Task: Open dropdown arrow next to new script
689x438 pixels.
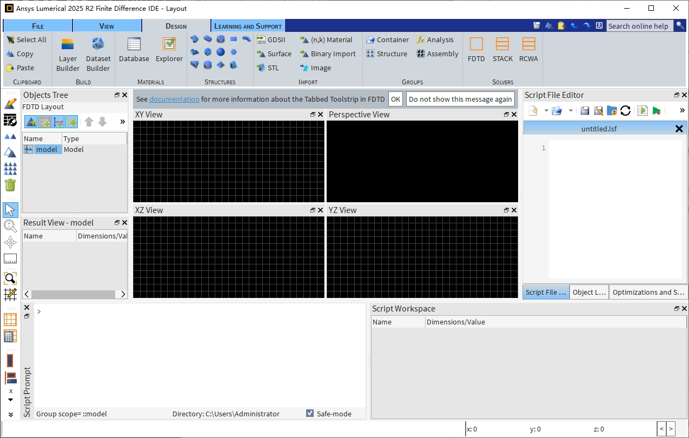Action: [x=546, y=111]
